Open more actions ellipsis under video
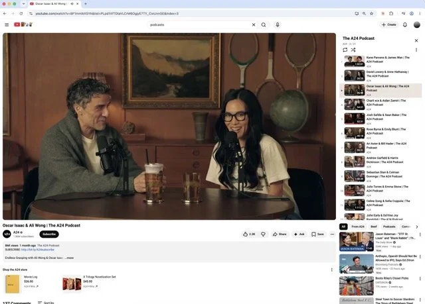Viewport: 425px width, 304px height. pyautogui.click(x=332, y=234)
